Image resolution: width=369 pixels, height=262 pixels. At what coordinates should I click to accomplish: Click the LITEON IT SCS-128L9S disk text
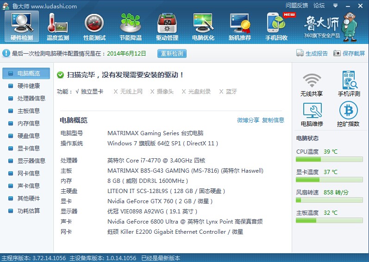click(x=166, y=191)
